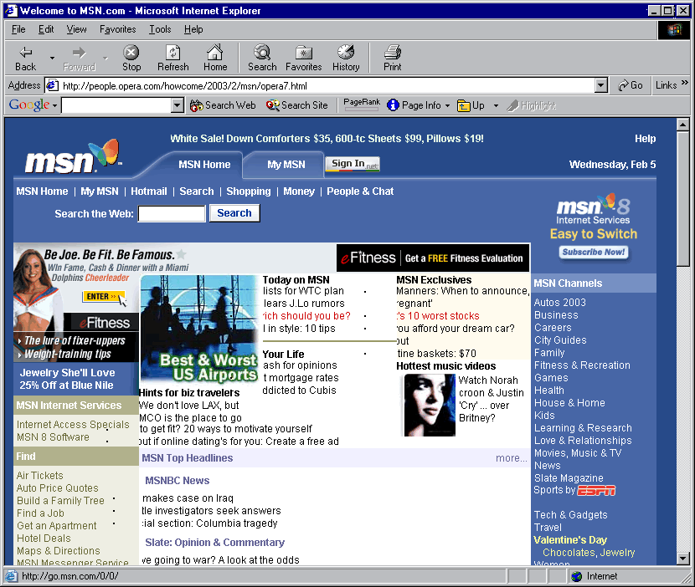695x587 pixels.
Task: Open the Help menu
Action: point(193,29)
